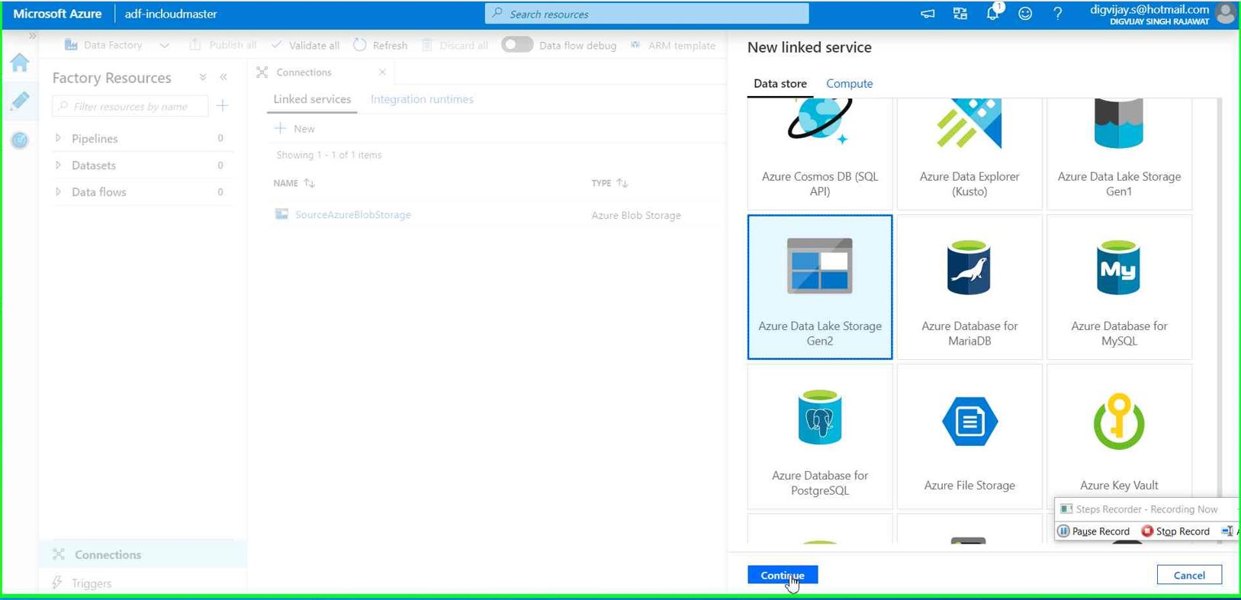
Task: Open the feedback smiley icon
Action: (1025, 14)
